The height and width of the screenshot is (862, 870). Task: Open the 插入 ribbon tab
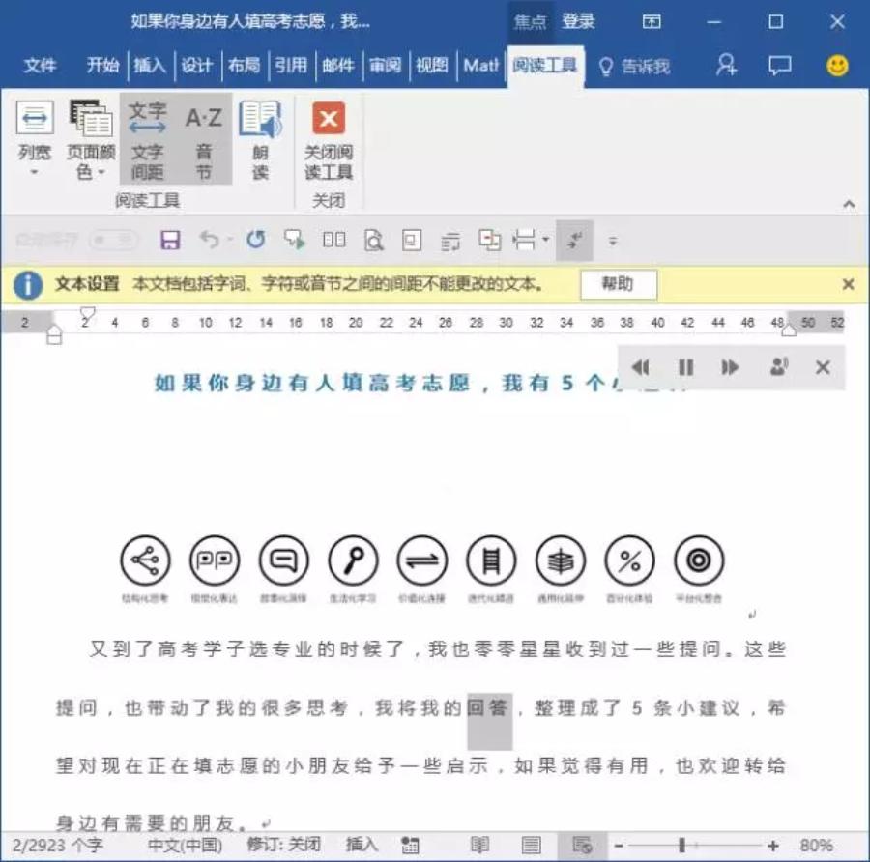150,66
